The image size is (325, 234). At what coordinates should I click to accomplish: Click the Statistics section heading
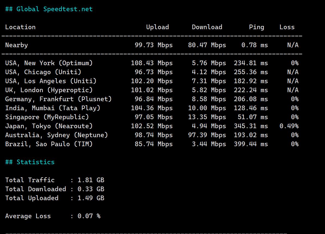click(30, 162)
